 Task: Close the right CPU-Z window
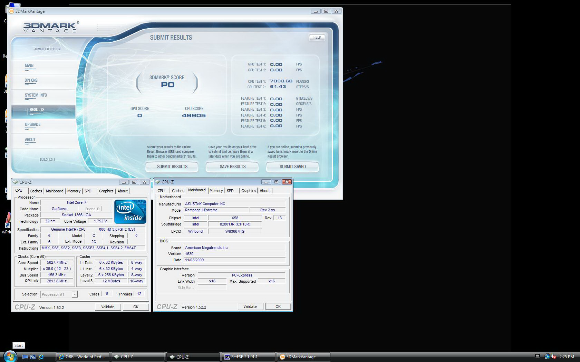[287, 182]
